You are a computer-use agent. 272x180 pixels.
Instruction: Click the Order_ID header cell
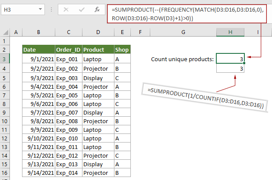[x=68, y=50]
